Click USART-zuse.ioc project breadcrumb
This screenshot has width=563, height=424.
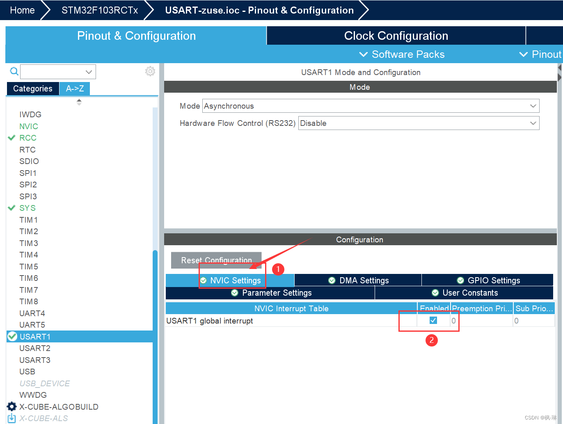259,10
